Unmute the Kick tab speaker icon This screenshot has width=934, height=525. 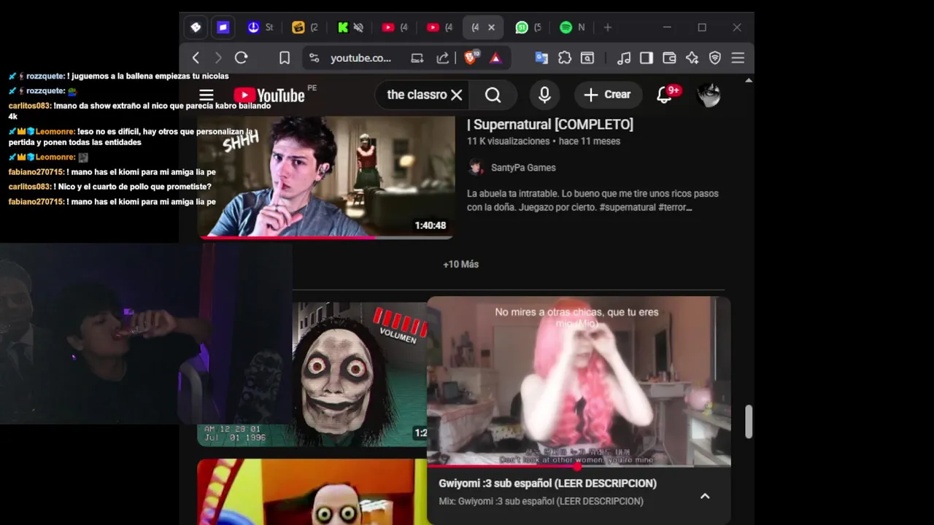pos(358,28)
